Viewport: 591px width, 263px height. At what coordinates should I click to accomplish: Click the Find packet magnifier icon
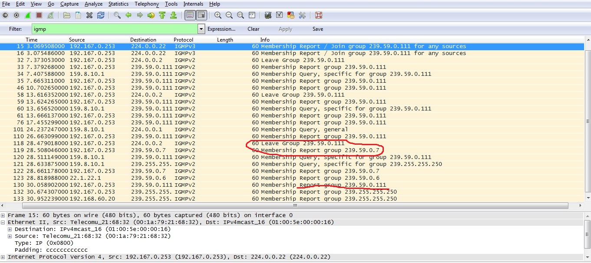point(117,15)
